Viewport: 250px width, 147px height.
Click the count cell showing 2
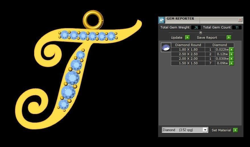click(x=210, y=54)
